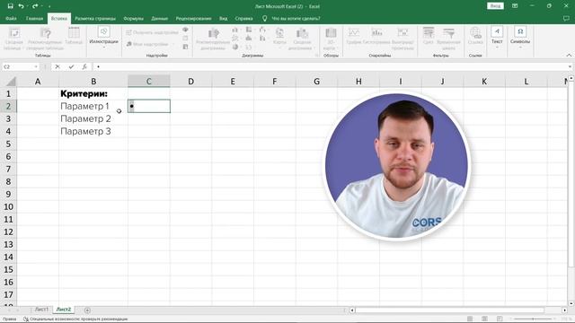Open the 3D-карта dropdown
Image resolution: width=575 pixels, height=323 pixels.
coord(331,39)
